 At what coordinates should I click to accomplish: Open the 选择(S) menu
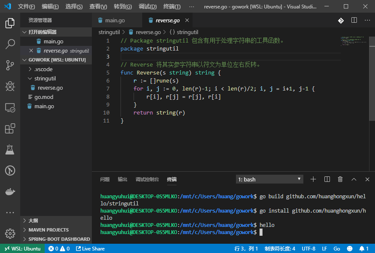click(x=74, y=6)
